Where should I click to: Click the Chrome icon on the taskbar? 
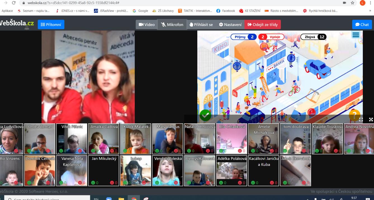[x=133, y=199]
